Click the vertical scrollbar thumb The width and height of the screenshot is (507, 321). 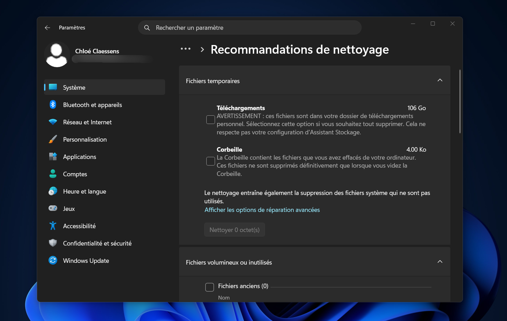(x=460, y=101)
